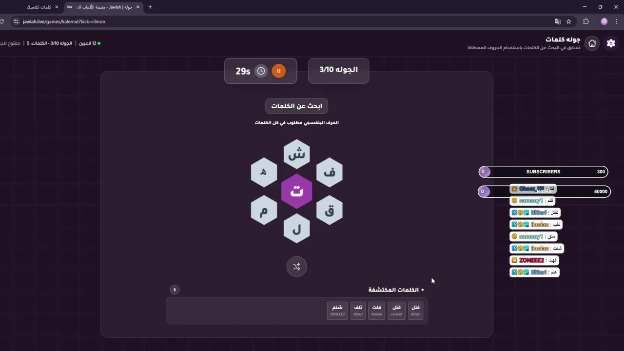Screen dimensions: 624x351
Task: Select the ق letter hexagon
Action: (329, 210)
